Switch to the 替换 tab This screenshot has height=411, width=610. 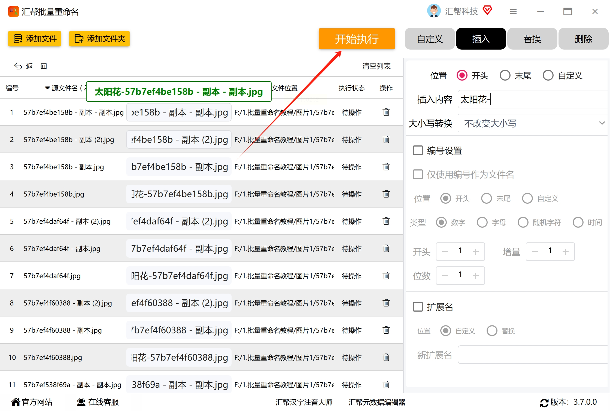532,39
